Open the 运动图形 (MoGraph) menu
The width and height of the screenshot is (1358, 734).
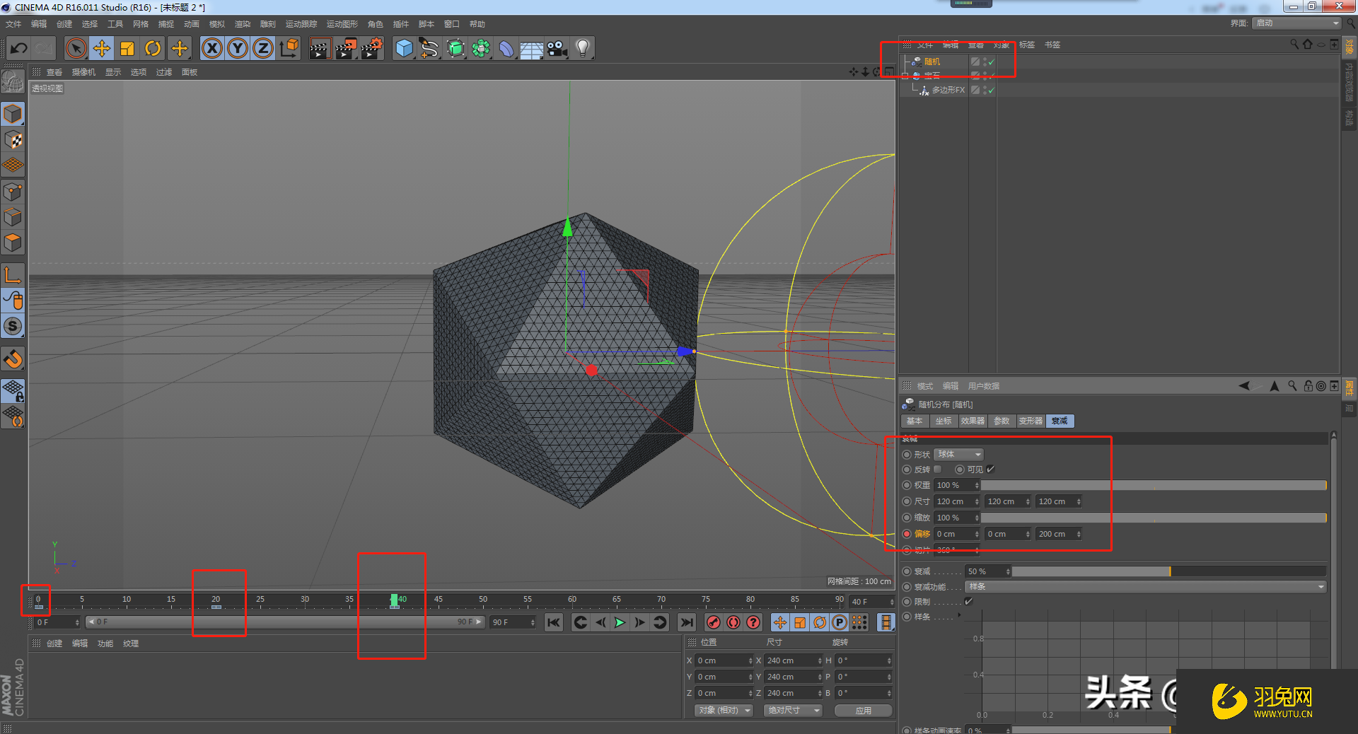pyautogui.click(x=342, y=24)
